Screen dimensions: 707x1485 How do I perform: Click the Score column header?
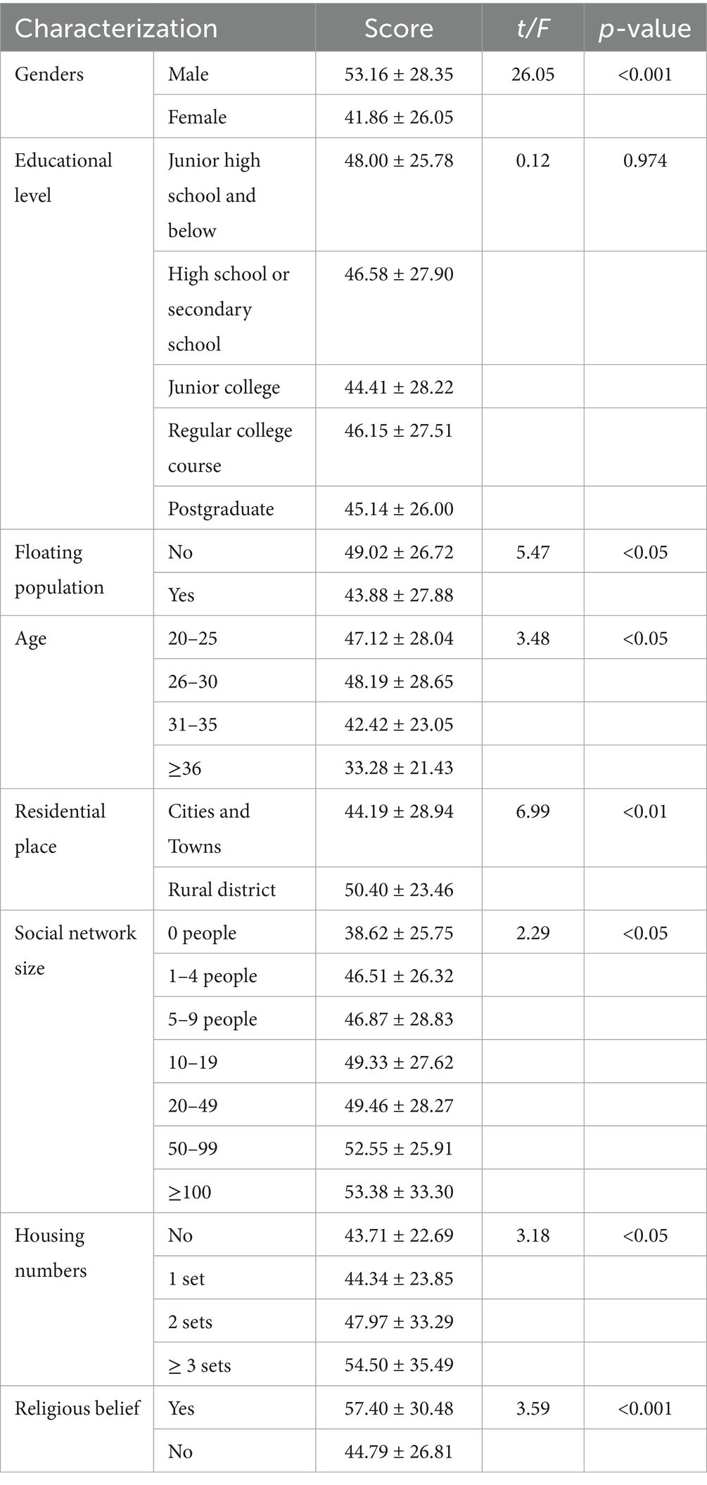pos(398,28)
